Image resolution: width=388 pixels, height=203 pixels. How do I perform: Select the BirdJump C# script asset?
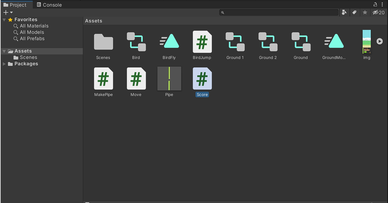tap(202, 42)
